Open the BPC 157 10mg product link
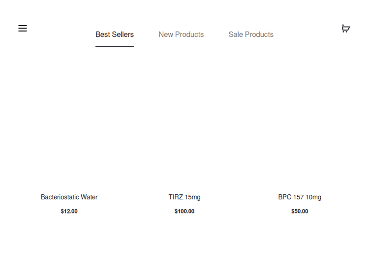 point(300,197)
